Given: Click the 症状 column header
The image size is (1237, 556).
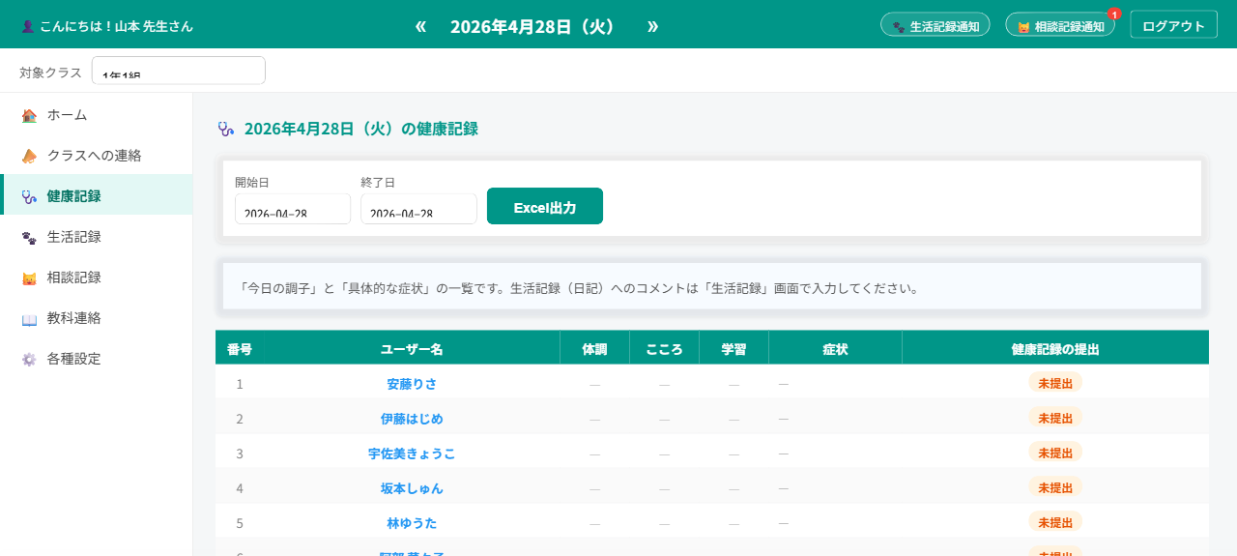Looking at the screenshot, I should [835, 349].
